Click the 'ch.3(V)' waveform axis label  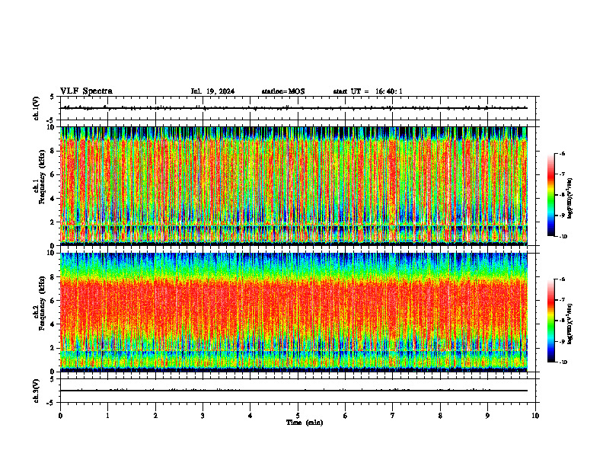36,391
